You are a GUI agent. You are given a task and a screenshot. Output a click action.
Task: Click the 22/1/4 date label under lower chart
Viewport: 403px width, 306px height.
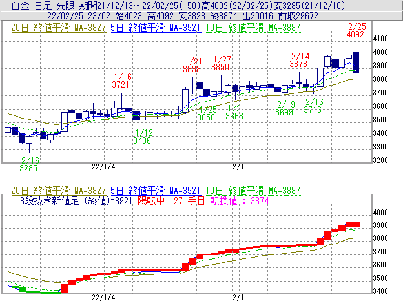pyautogui.click(x=103, y=298)
